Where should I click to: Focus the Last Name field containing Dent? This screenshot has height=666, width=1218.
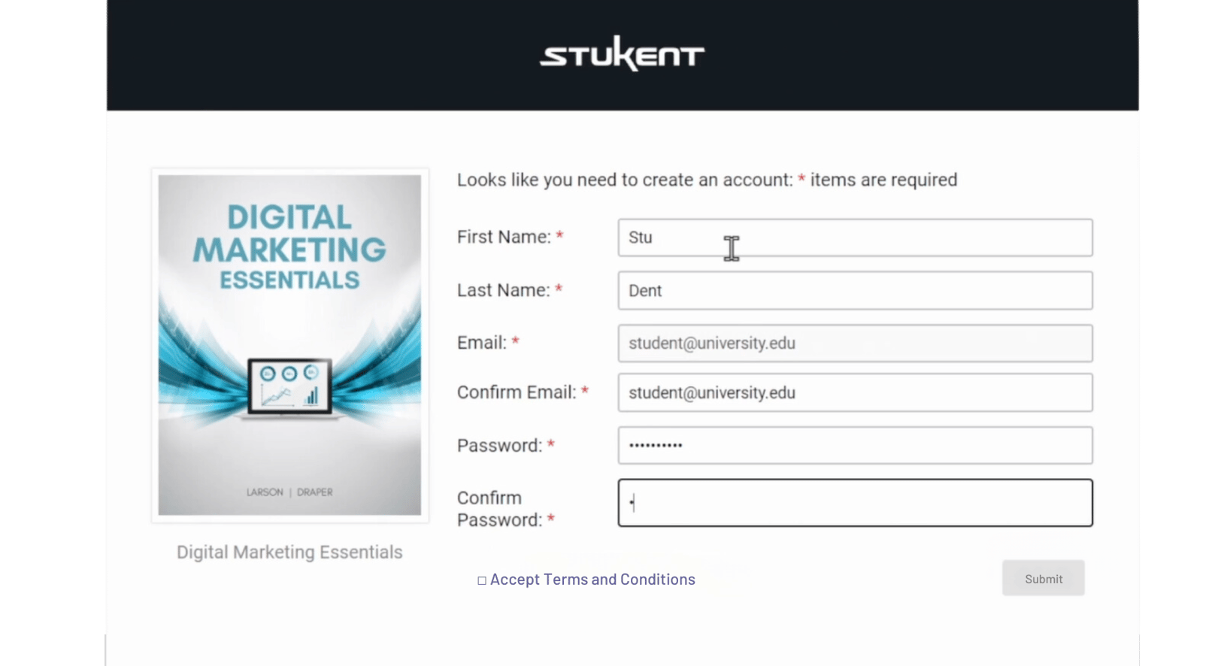pyautogui.click(x=855, y=291)
